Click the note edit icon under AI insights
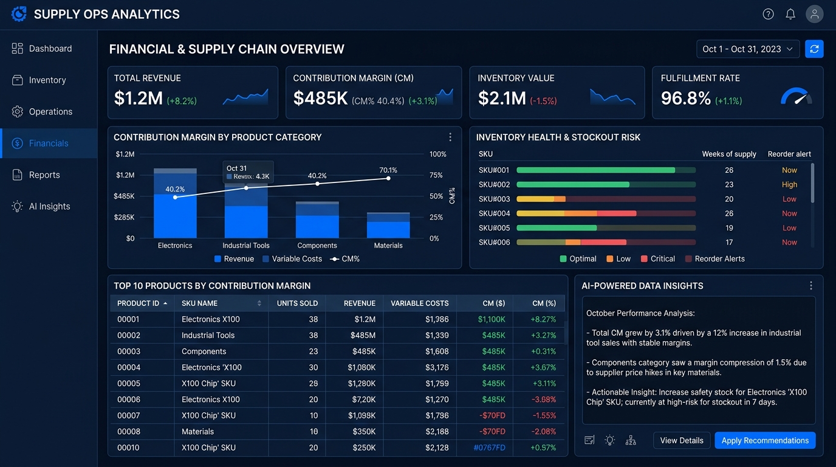The height and width of the screenshot is (467, 836). tap(589, 440)
